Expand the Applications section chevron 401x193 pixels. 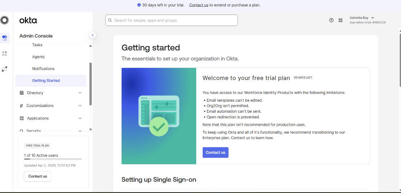click(x=80, y=118)
